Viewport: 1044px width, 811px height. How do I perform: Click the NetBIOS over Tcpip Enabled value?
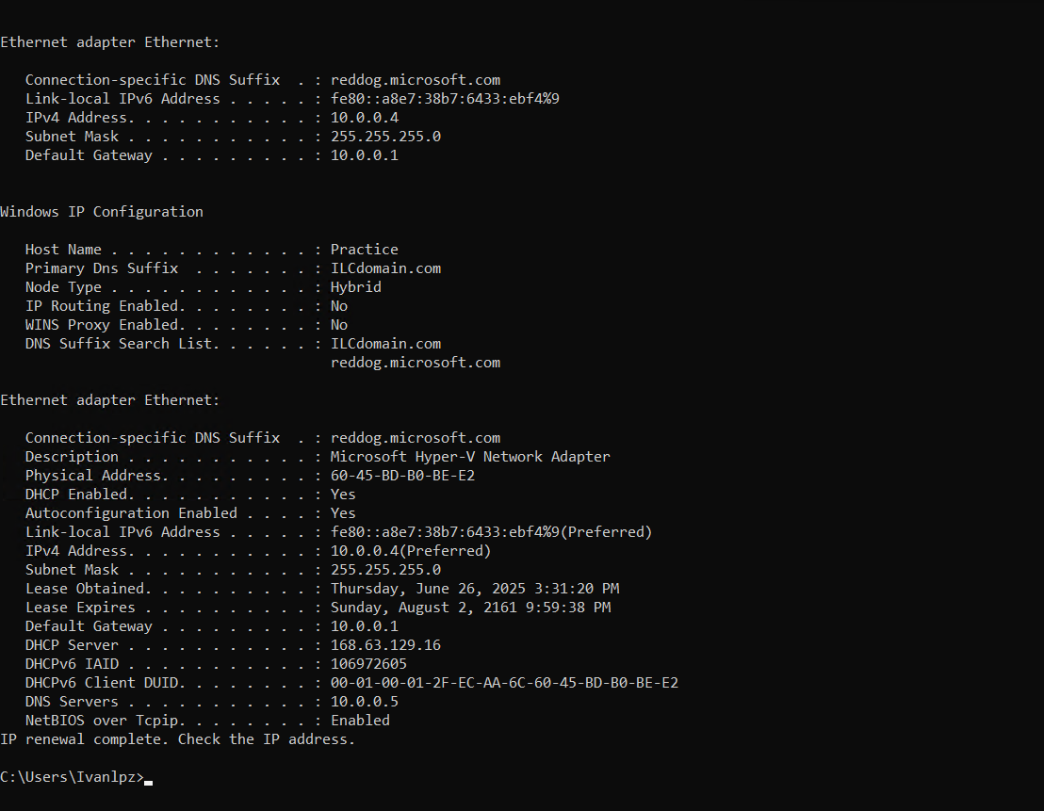coord(360,721)
